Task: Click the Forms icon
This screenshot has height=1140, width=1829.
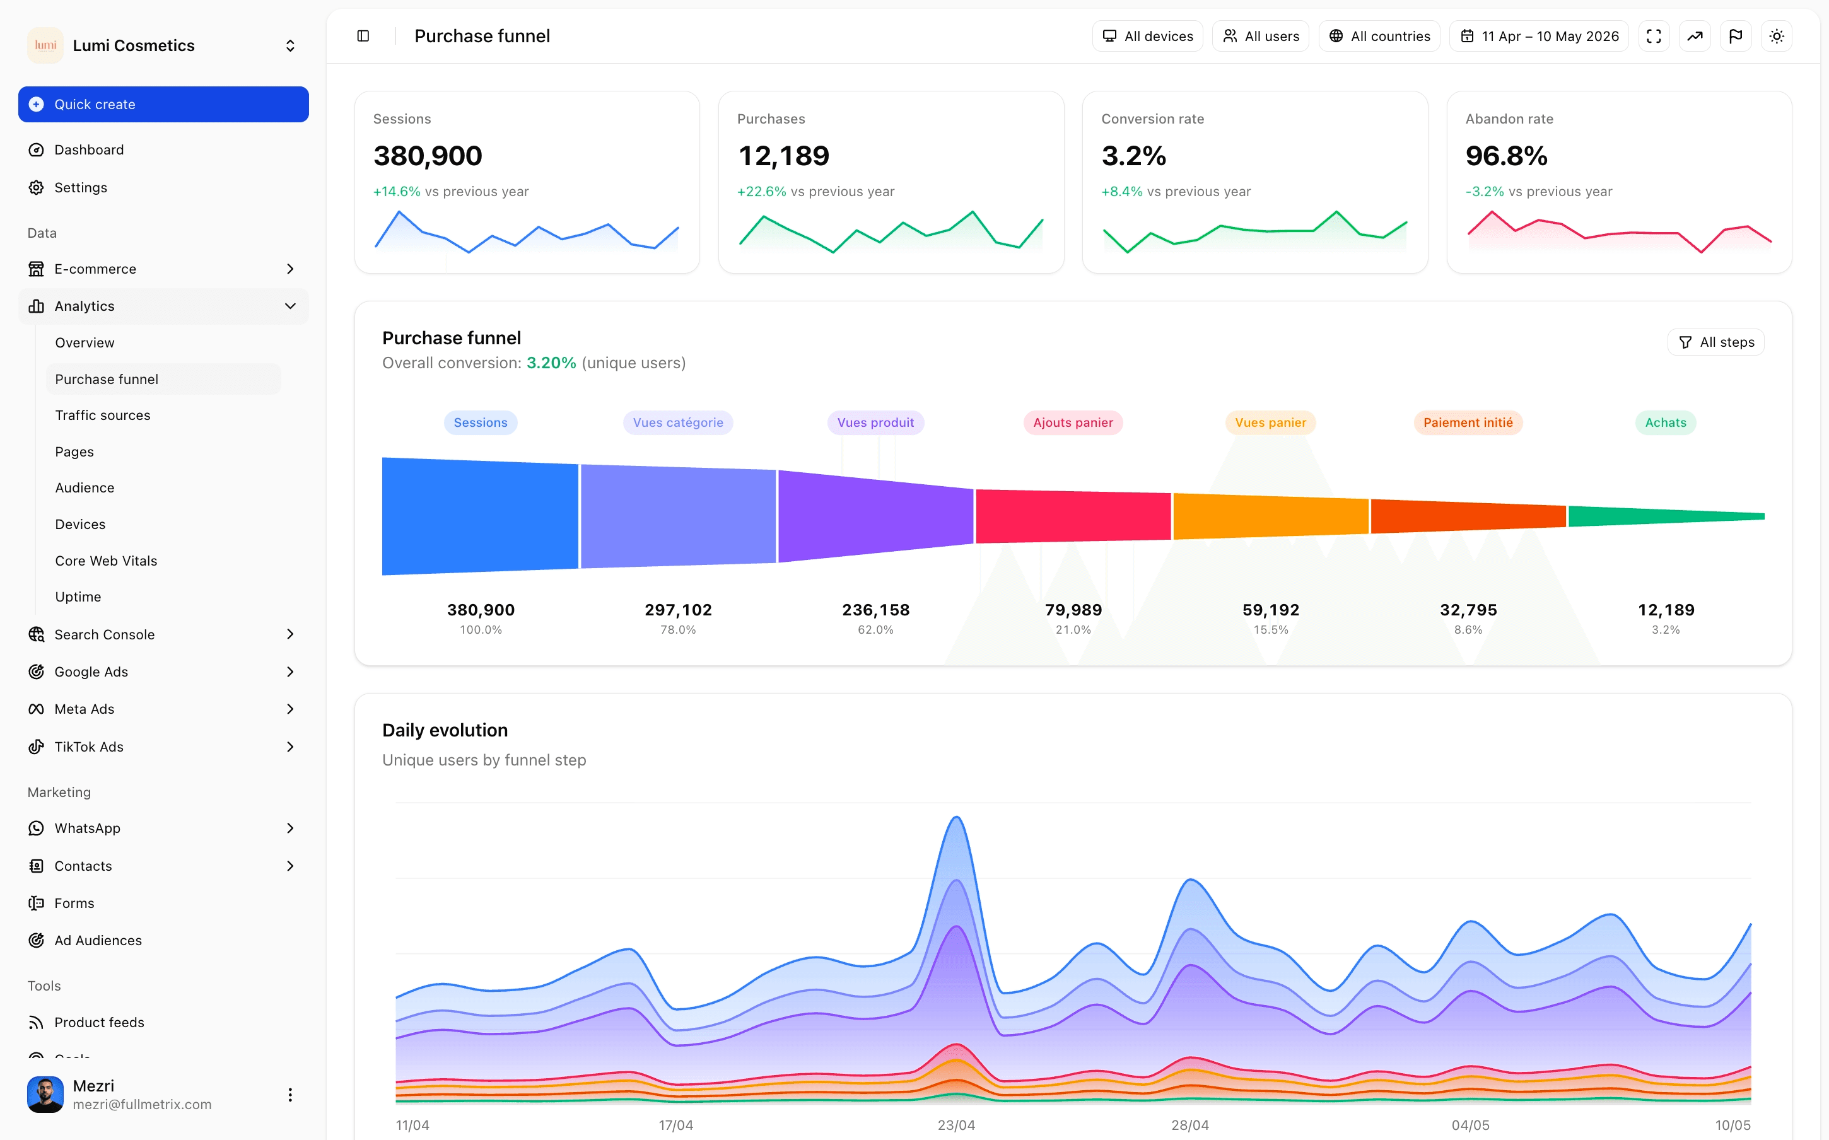Action: 36,904
